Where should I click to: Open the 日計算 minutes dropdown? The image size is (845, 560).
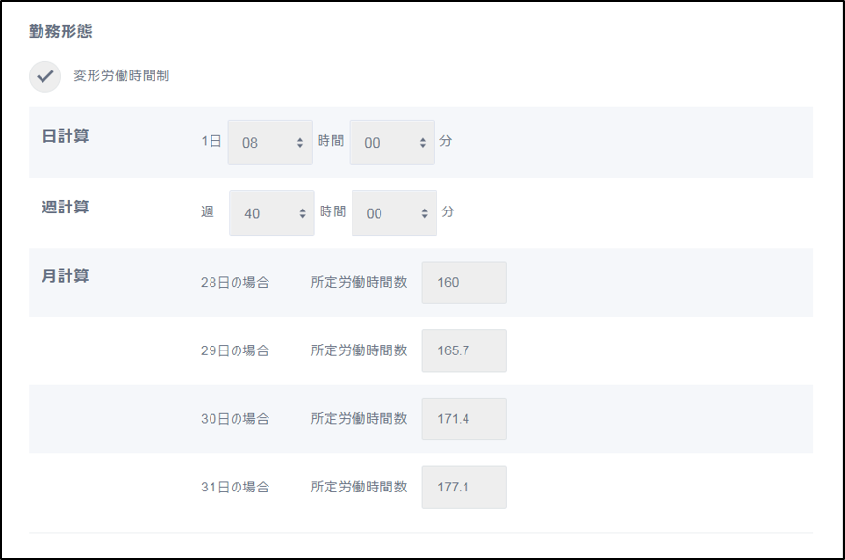point(391,143)
